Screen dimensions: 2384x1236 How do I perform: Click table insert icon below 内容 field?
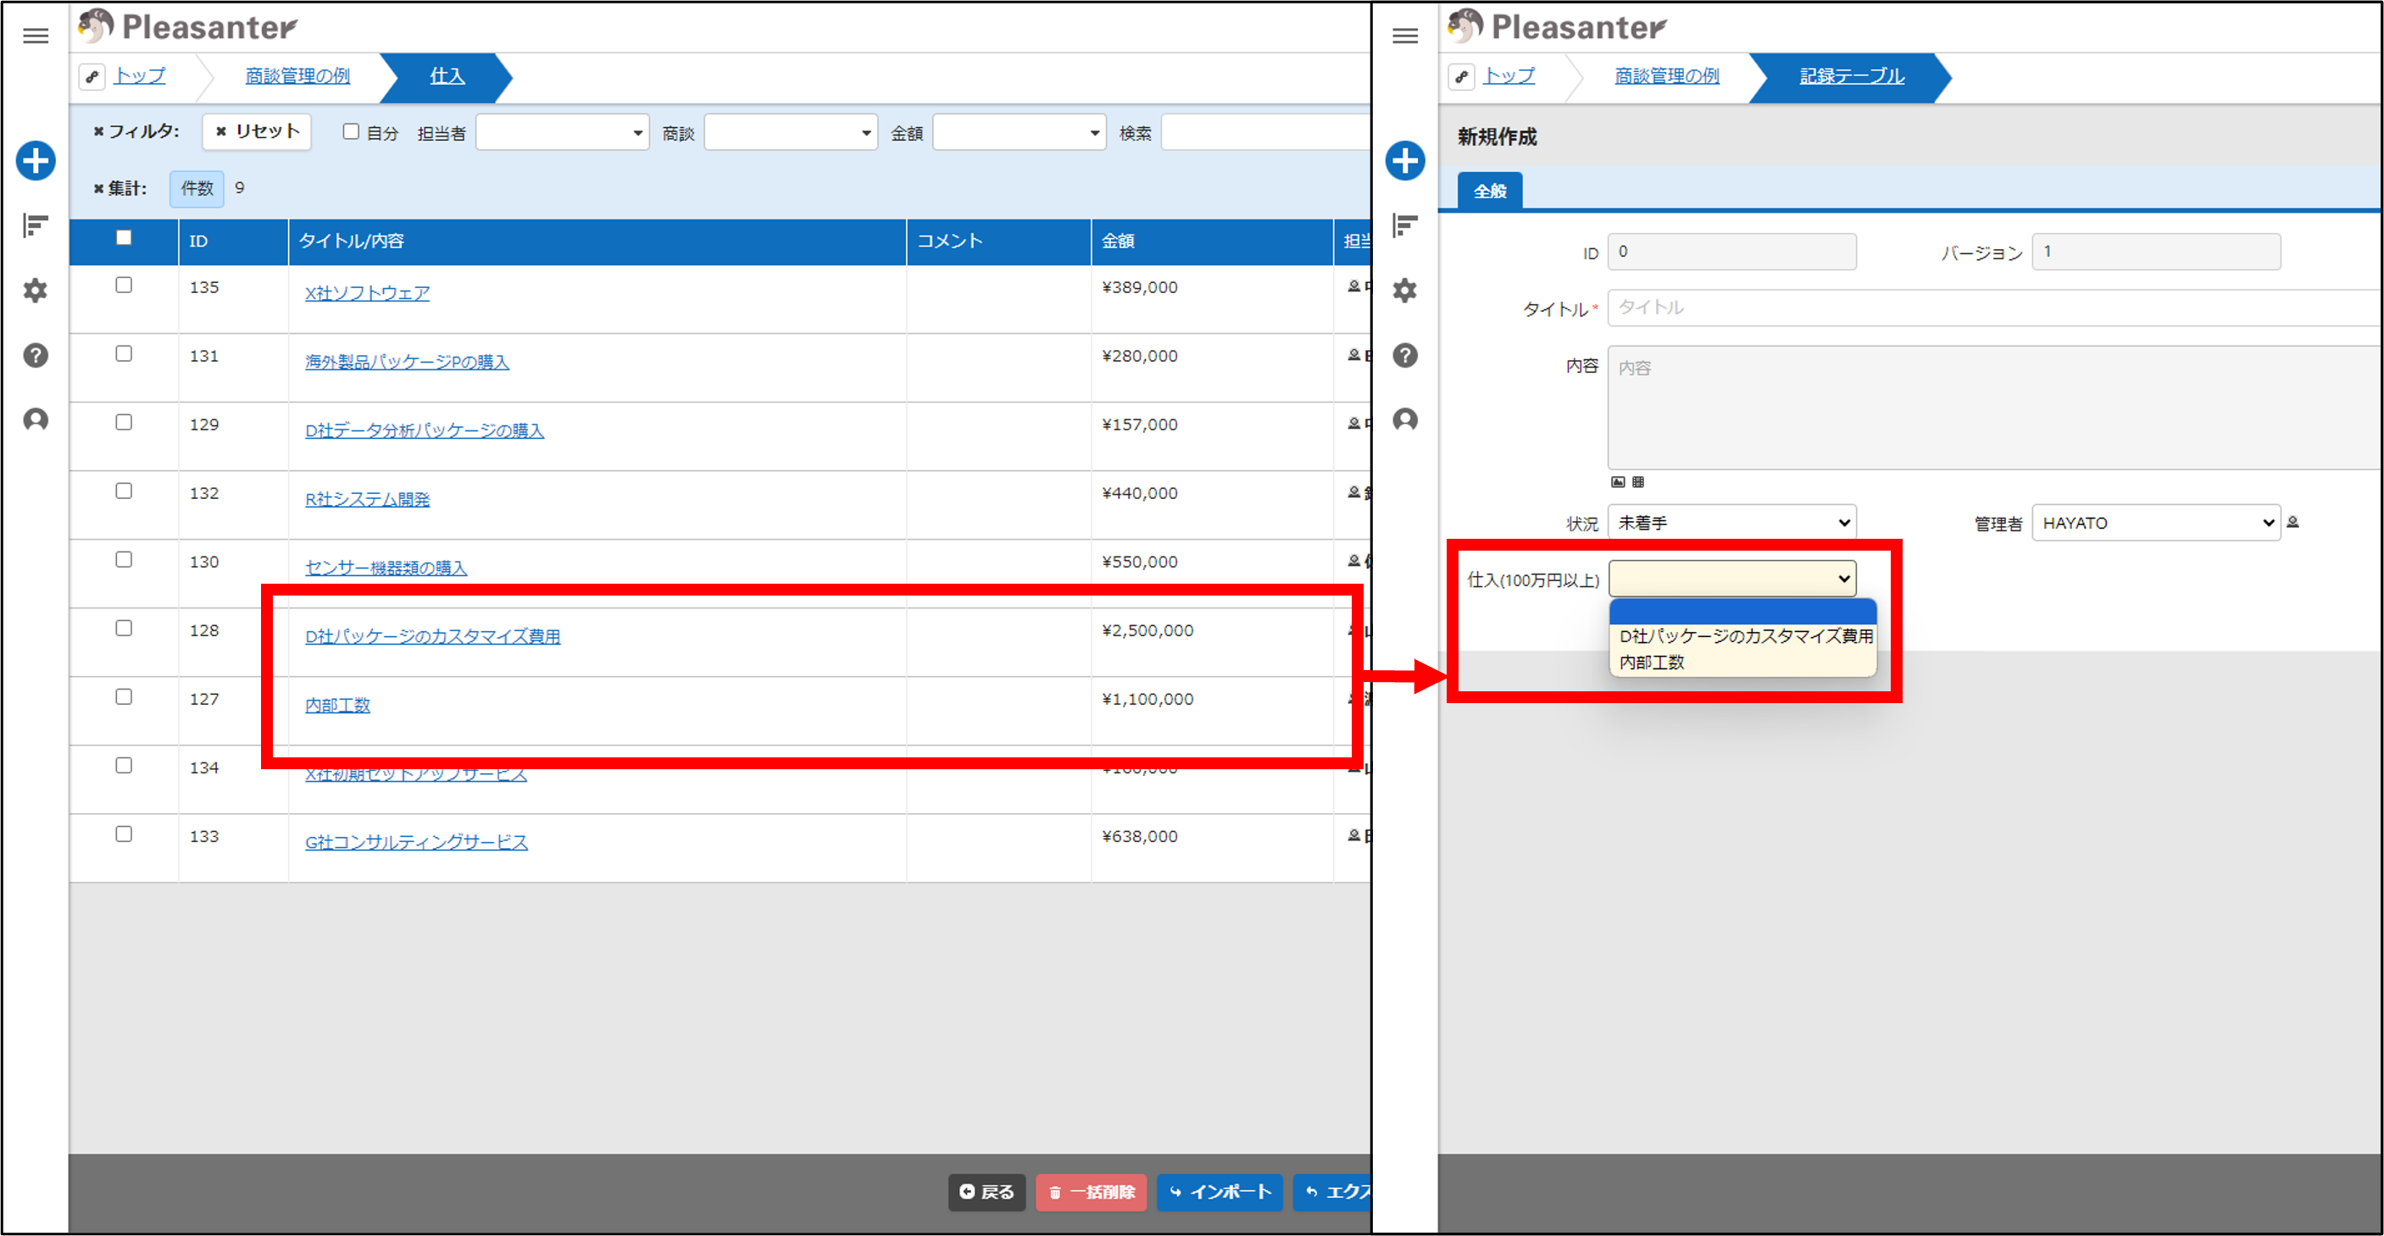point(1638,482)
